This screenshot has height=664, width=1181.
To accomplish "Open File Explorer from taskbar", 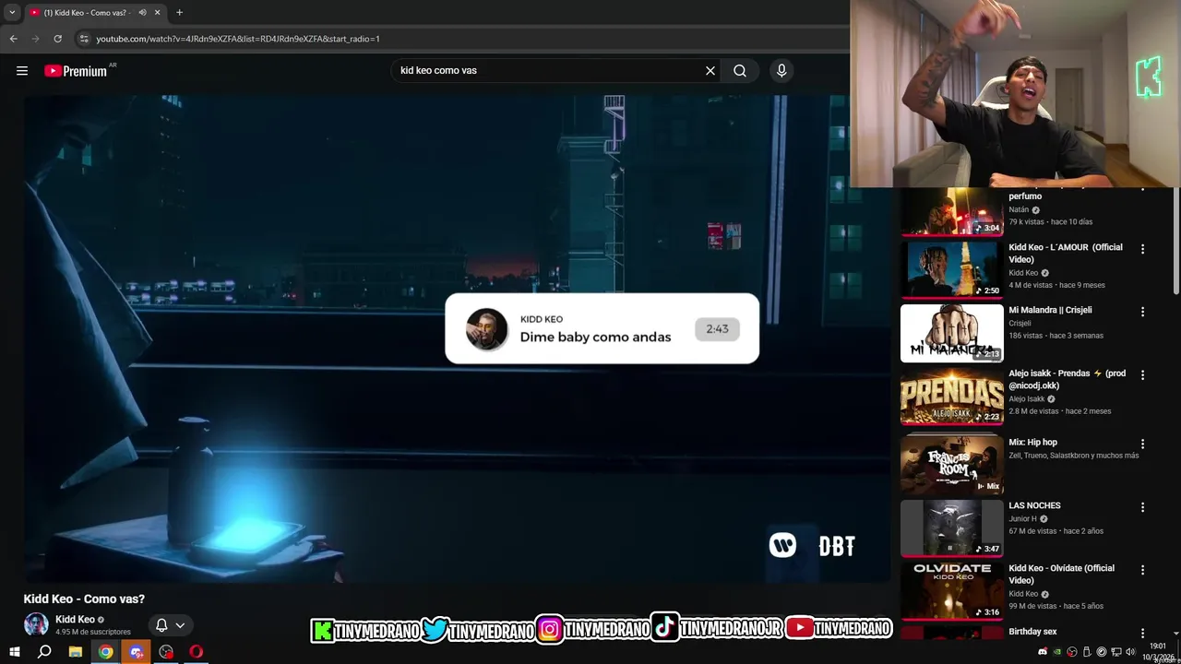I will (x=76, y=652).
